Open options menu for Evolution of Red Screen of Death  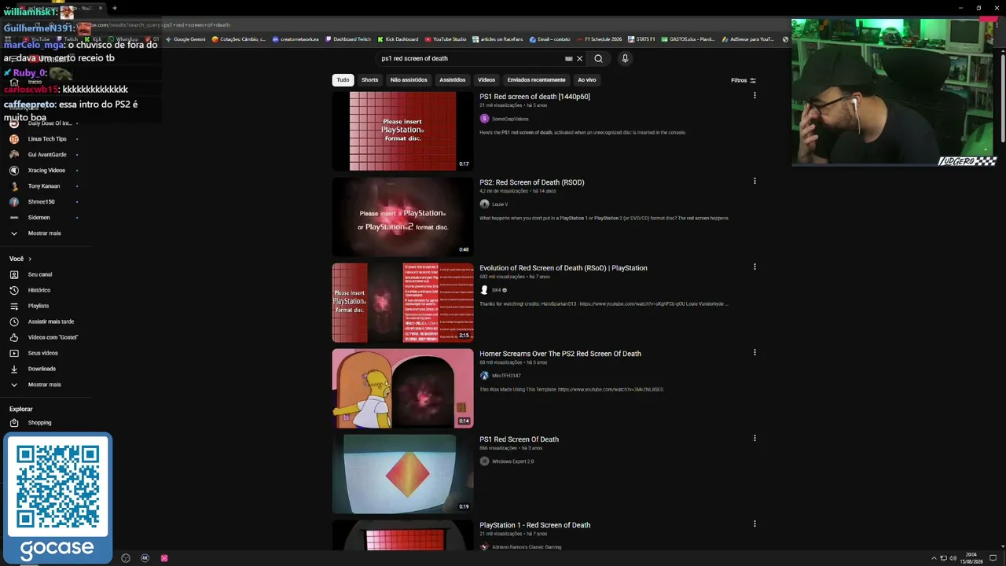point(754,267)
